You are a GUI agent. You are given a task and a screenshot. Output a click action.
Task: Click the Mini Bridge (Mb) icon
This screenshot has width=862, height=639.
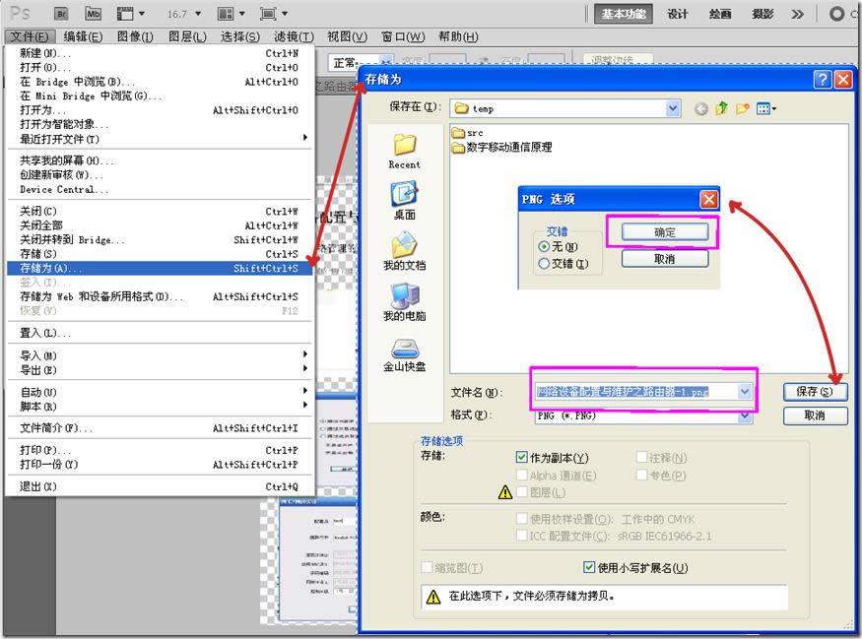click(93, 14)
